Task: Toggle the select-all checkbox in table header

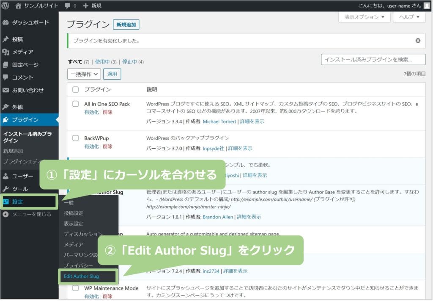Action: coord(76,89)
